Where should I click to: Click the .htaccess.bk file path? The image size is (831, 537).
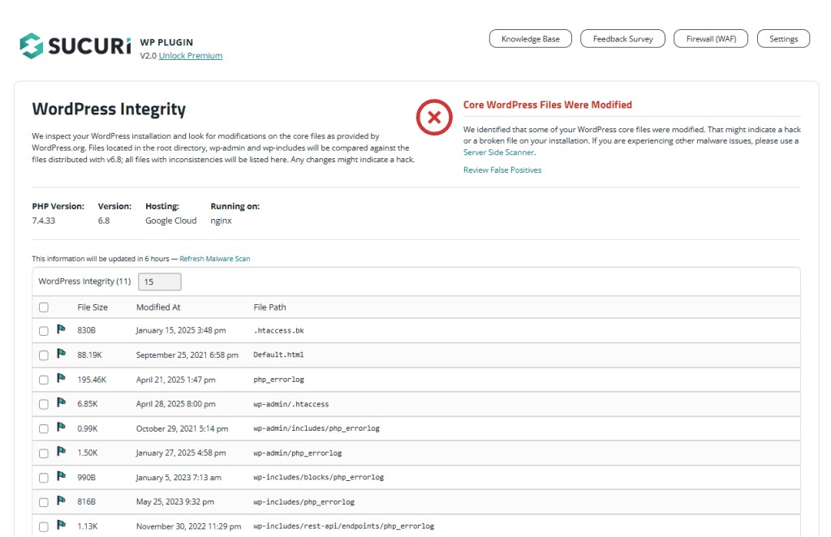(279, 330)
